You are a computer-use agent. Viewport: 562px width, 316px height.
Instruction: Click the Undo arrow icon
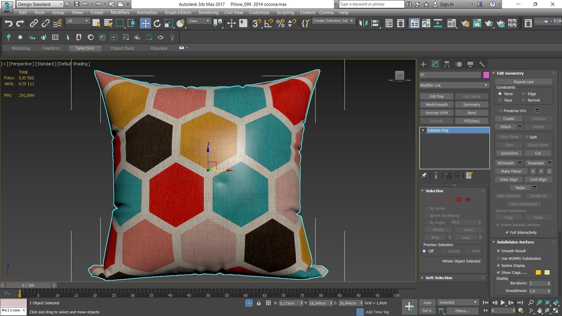coord(8,23)
